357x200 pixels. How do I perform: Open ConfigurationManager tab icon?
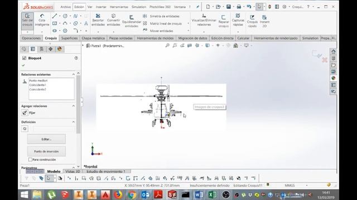42,49
